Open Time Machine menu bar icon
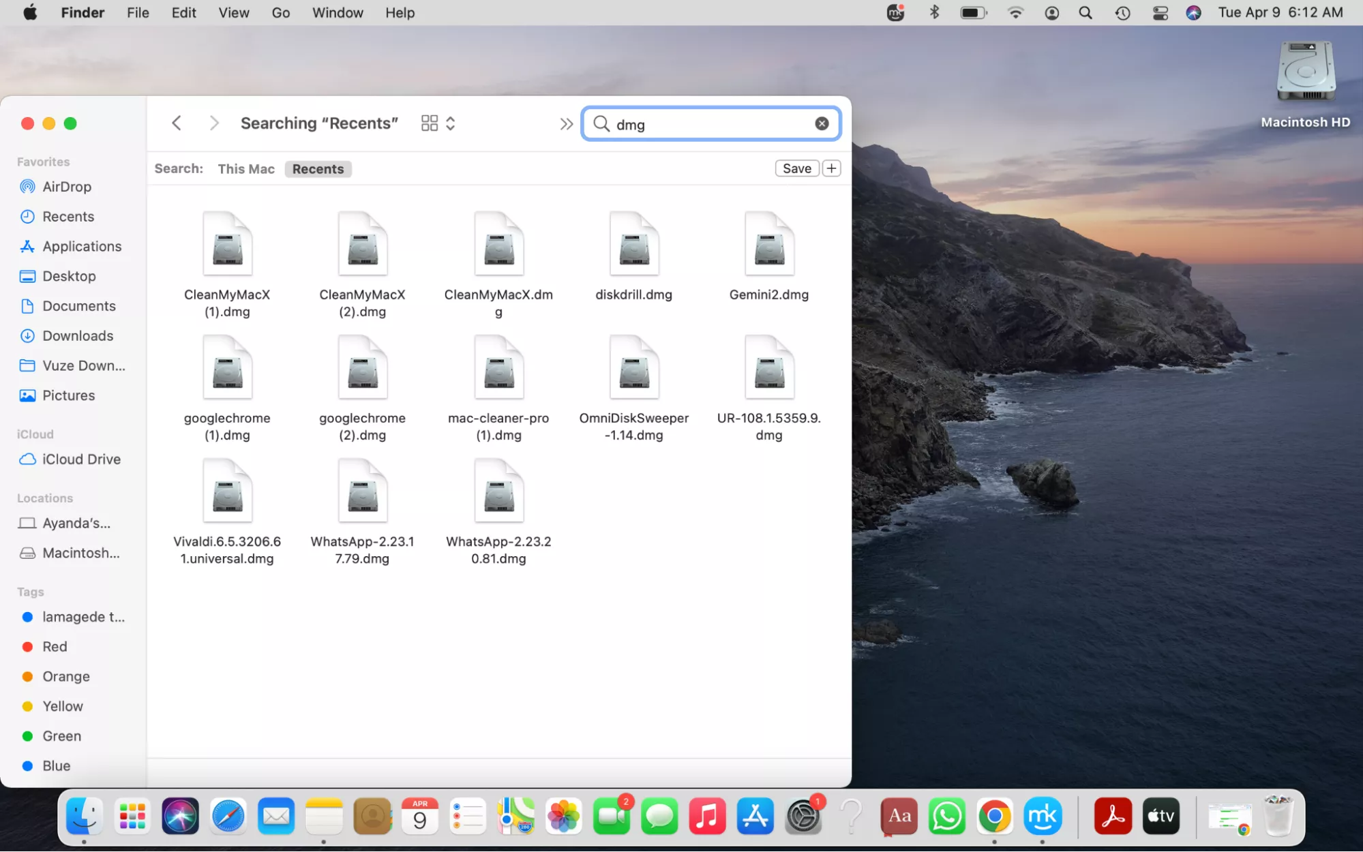Viewport: 1363px width, 852px height. pyautogui.click(x=1122, y=12)
